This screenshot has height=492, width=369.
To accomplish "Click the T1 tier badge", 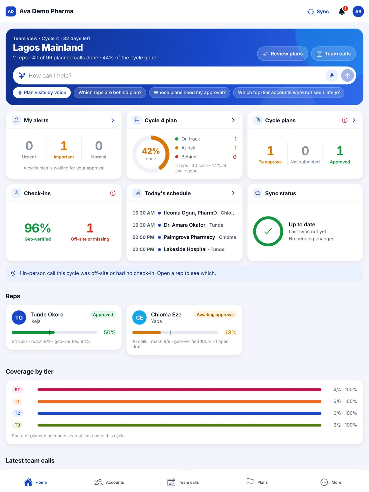I will coord(18,401).
